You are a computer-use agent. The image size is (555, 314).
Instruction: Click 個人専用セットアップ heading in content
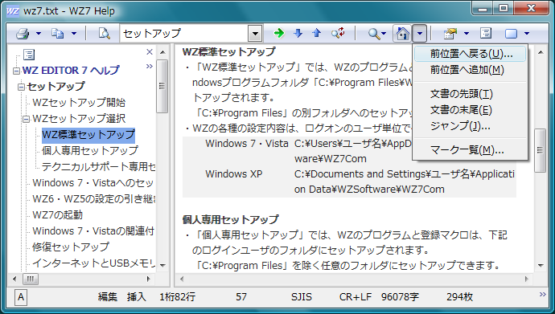[230, 220]
